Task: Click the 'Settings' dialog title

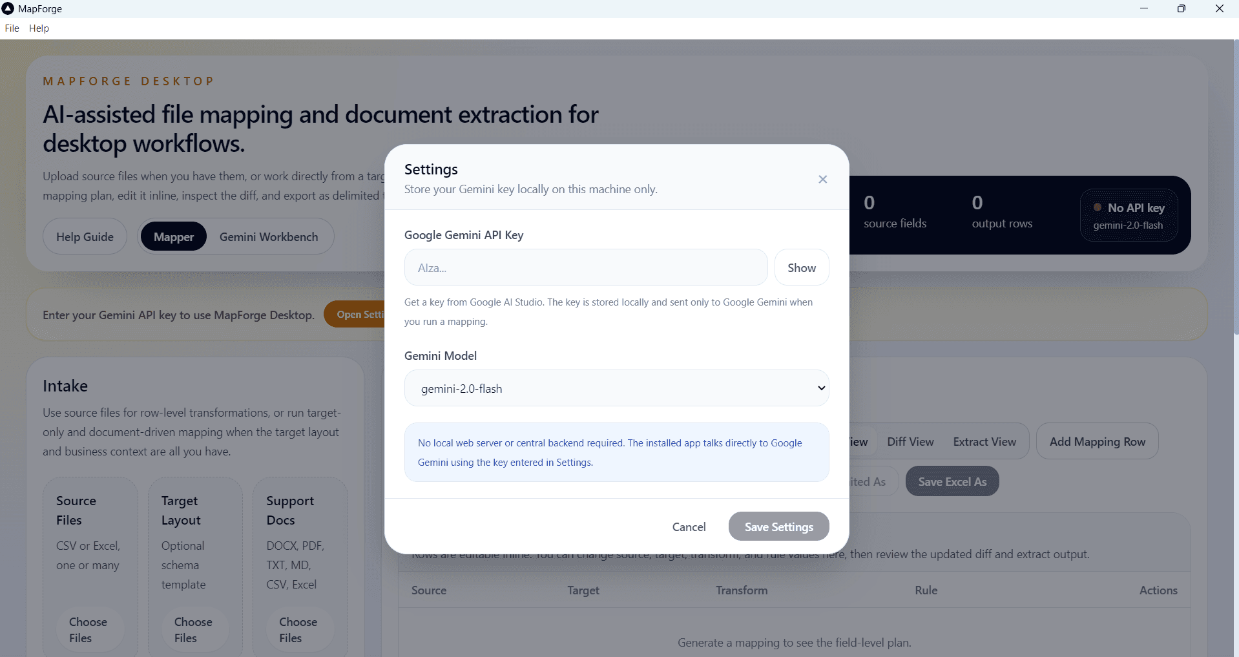Action: pyautogui.click(x=431, y=169)
